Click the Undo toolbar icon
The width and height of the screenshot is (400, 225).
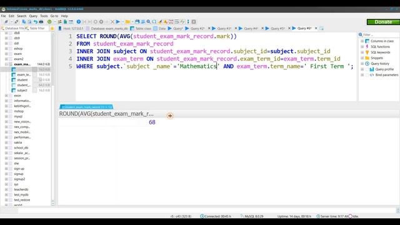coord(36,22)
